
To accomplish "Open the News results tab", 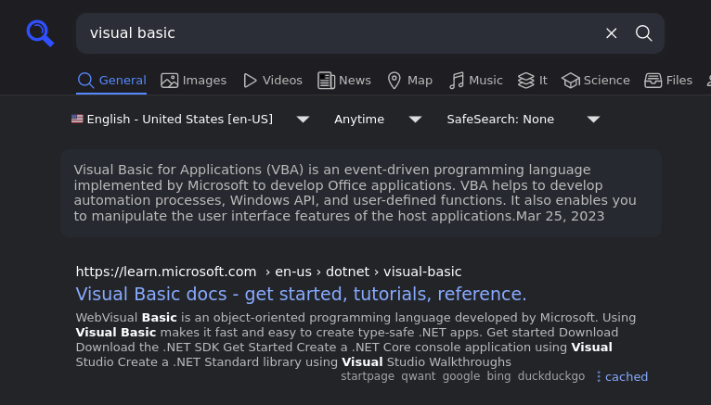I will 344,81.
